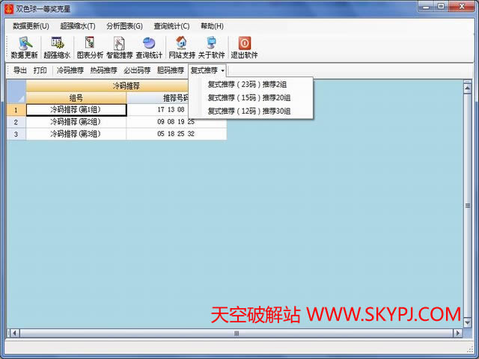
Task: Open the 分析图表(G) menu
Action: click(124, 26)
